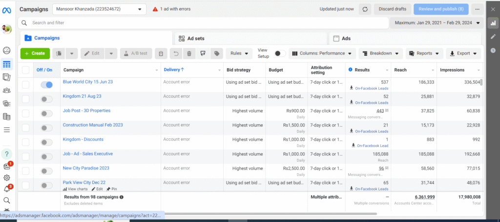Screen dimensions: 500x222
Task: Click the ad errors warning triangle
Action: (x=155, y=9)
